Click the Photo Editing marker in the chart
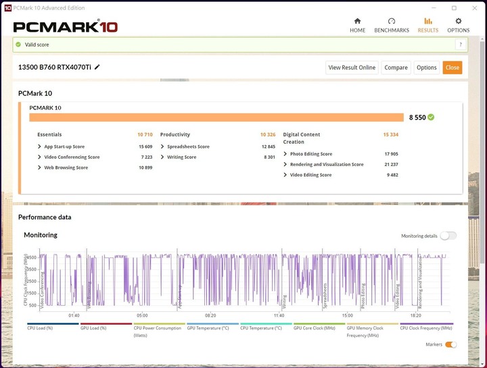Image resolution: width=487 pixels, height=368 pixels. tap(363, 296)
